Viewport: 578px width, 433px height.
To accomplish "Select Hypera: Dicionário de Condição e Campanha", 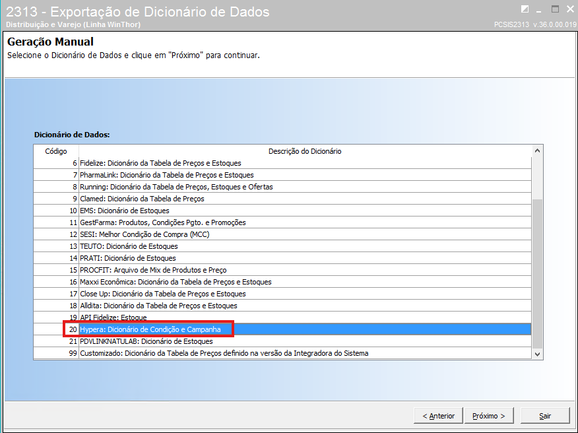I will (x=282, y=329).
